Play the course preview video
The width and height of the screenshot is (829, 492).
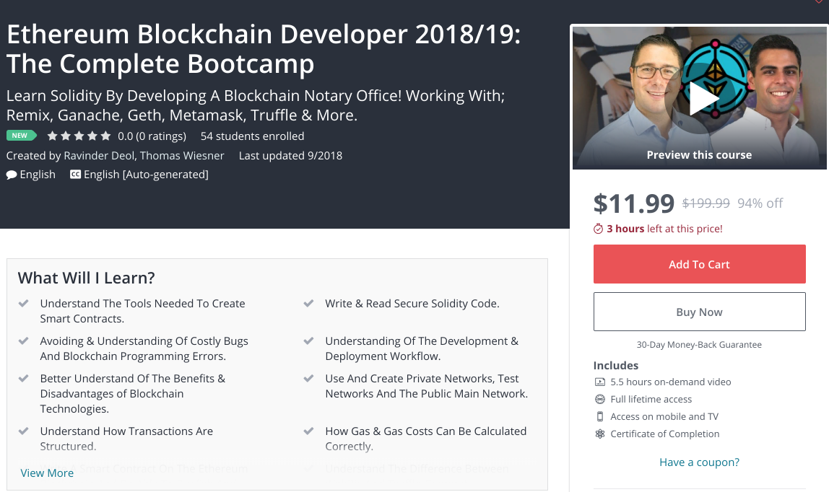(699, 98)
